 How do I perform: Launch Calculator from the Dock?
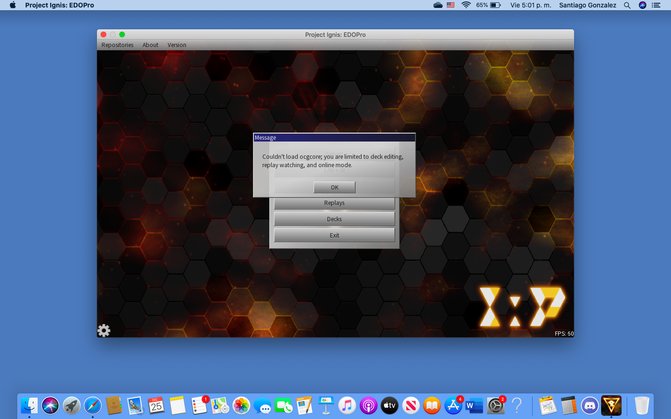(x=569, y=405)
